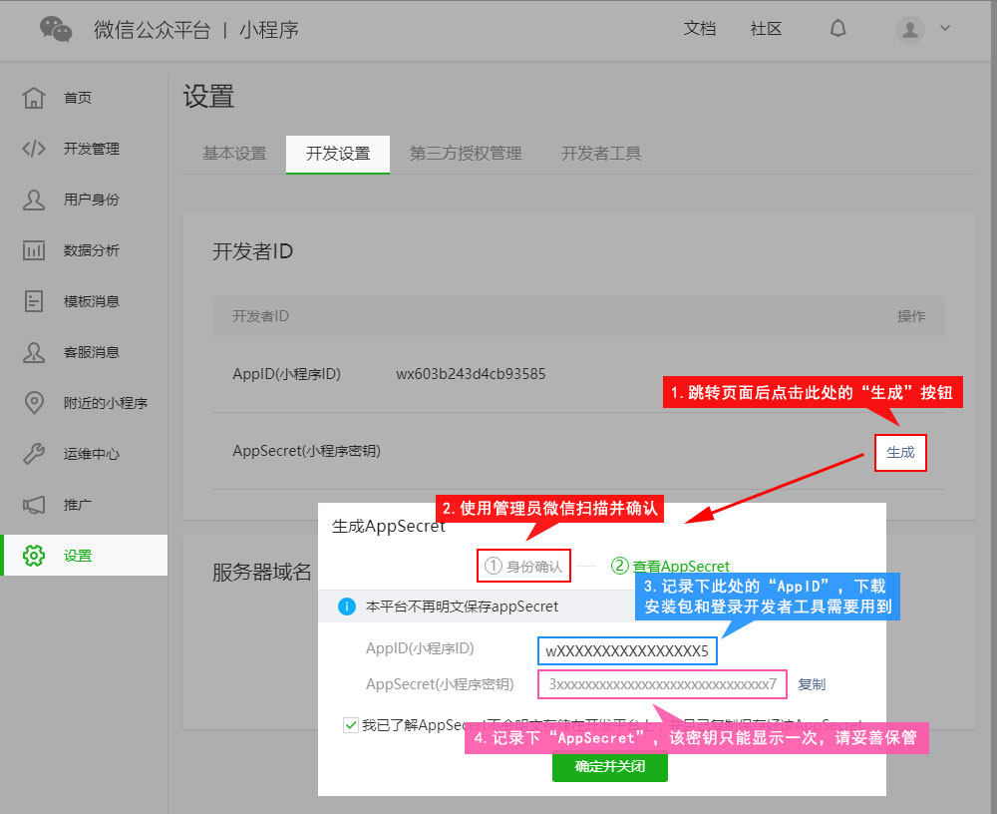
Task: Click the 运维中心 wrench icon
Action: tap(34, 454)
